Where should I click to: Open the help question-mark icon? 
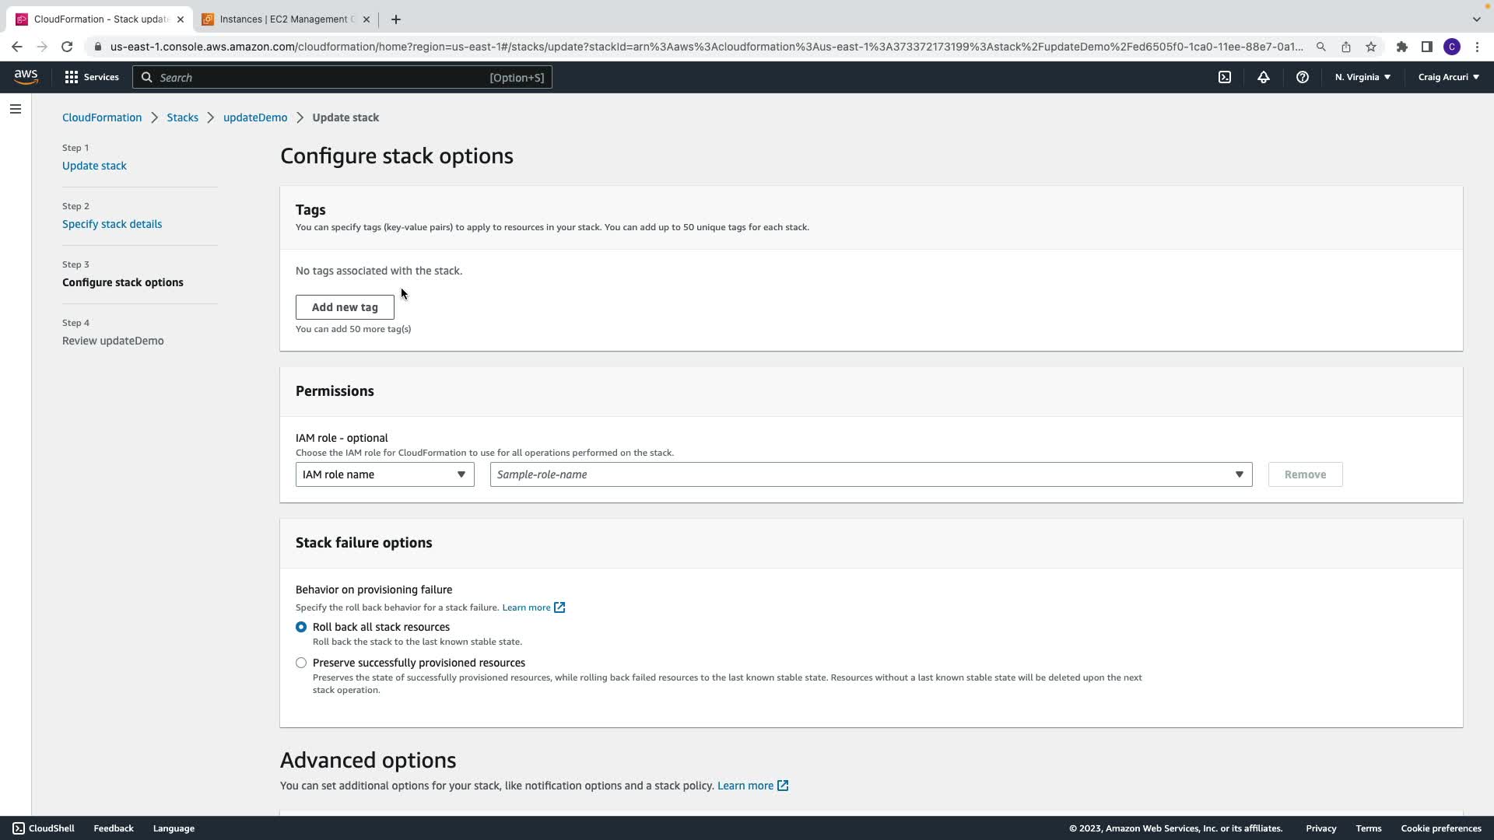point(1303,77)
